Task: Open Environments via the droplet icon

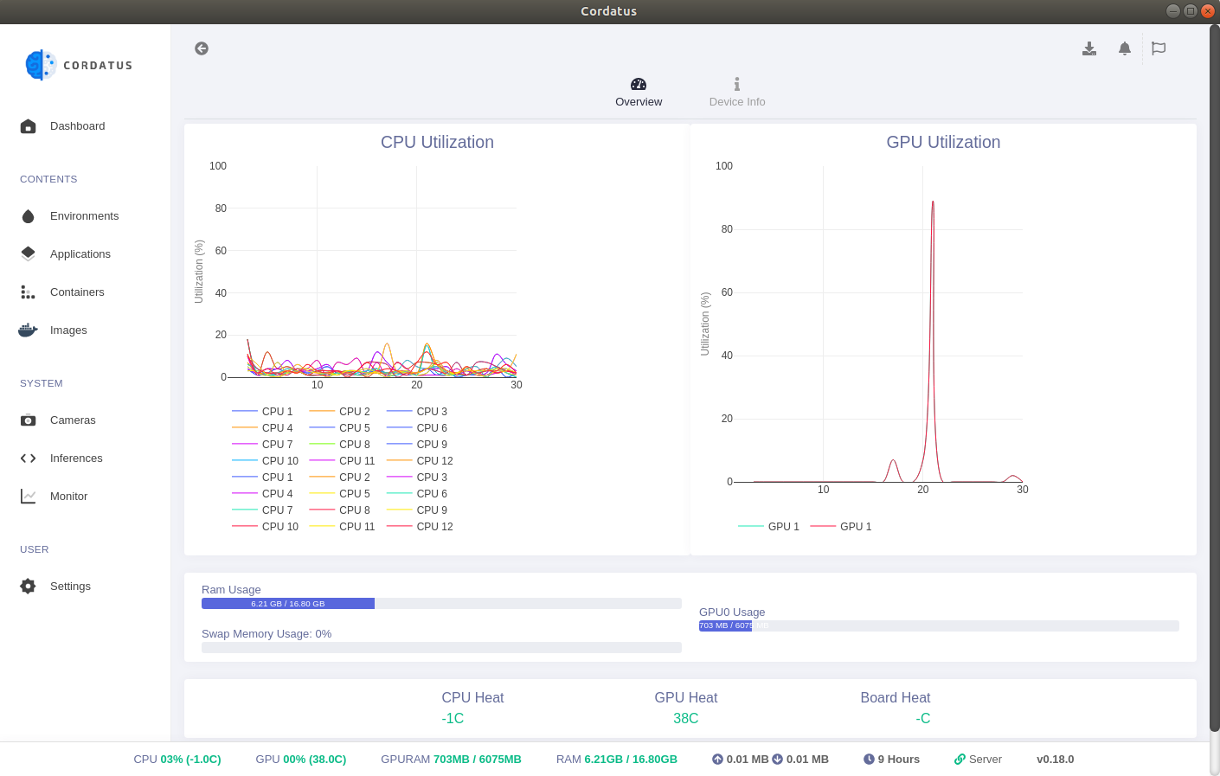Action: coord(29,216)
